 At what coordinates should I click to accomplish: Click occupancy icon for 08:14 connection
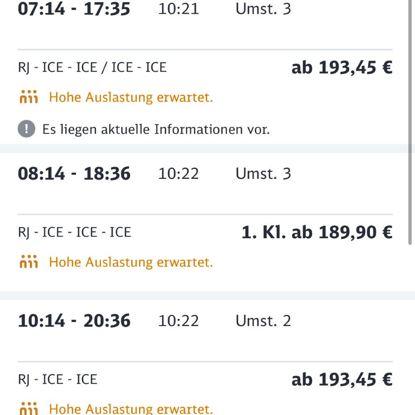pyautogui.click(x=29, y=262)
